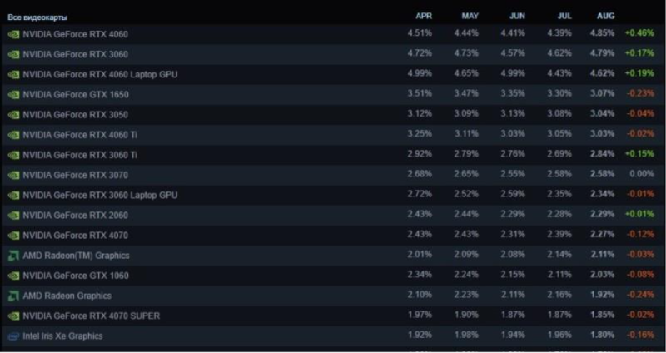Select the JUN column header
666x353 pixels.
(x=516, y=17)
